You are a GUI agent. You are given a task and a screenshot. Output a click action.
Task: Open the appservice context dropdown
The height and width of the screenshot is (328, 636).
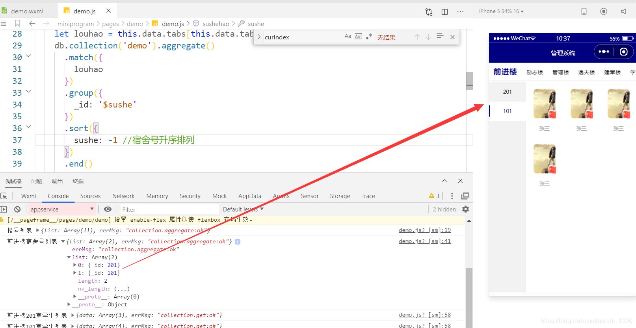pyautogui.click(x=62, y=209)
